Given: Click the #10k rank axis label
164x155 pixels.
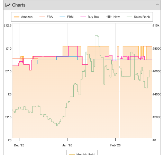Looking at the screenshot, I should [x=156, y=25].
